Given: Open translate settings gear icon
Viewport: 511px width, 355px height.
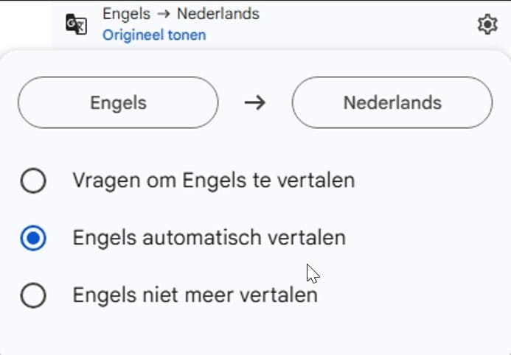Looking at the screenshot, I should pos(487,24).
